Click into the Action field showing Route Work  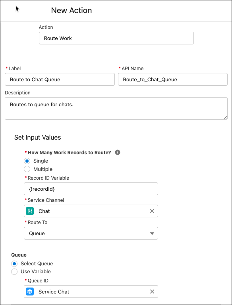[x=116, y=38]
